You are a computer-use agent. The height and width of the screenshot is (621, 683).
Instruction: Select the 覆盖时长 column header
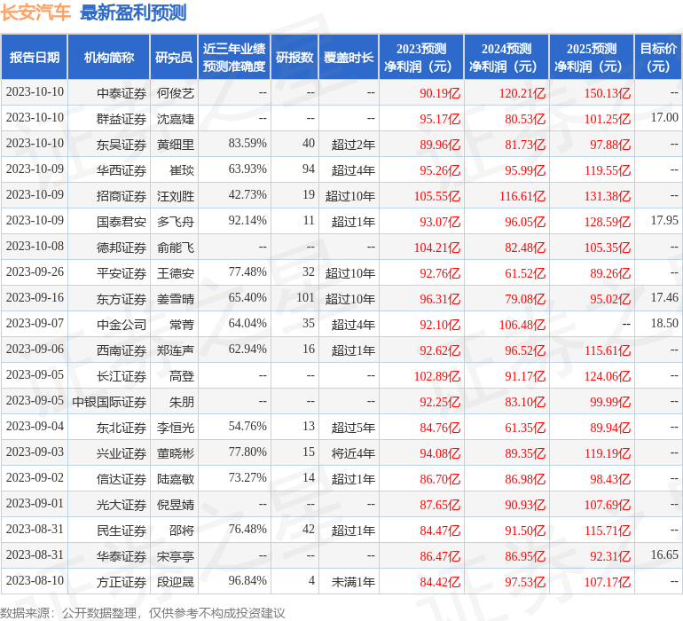point(349,57)
